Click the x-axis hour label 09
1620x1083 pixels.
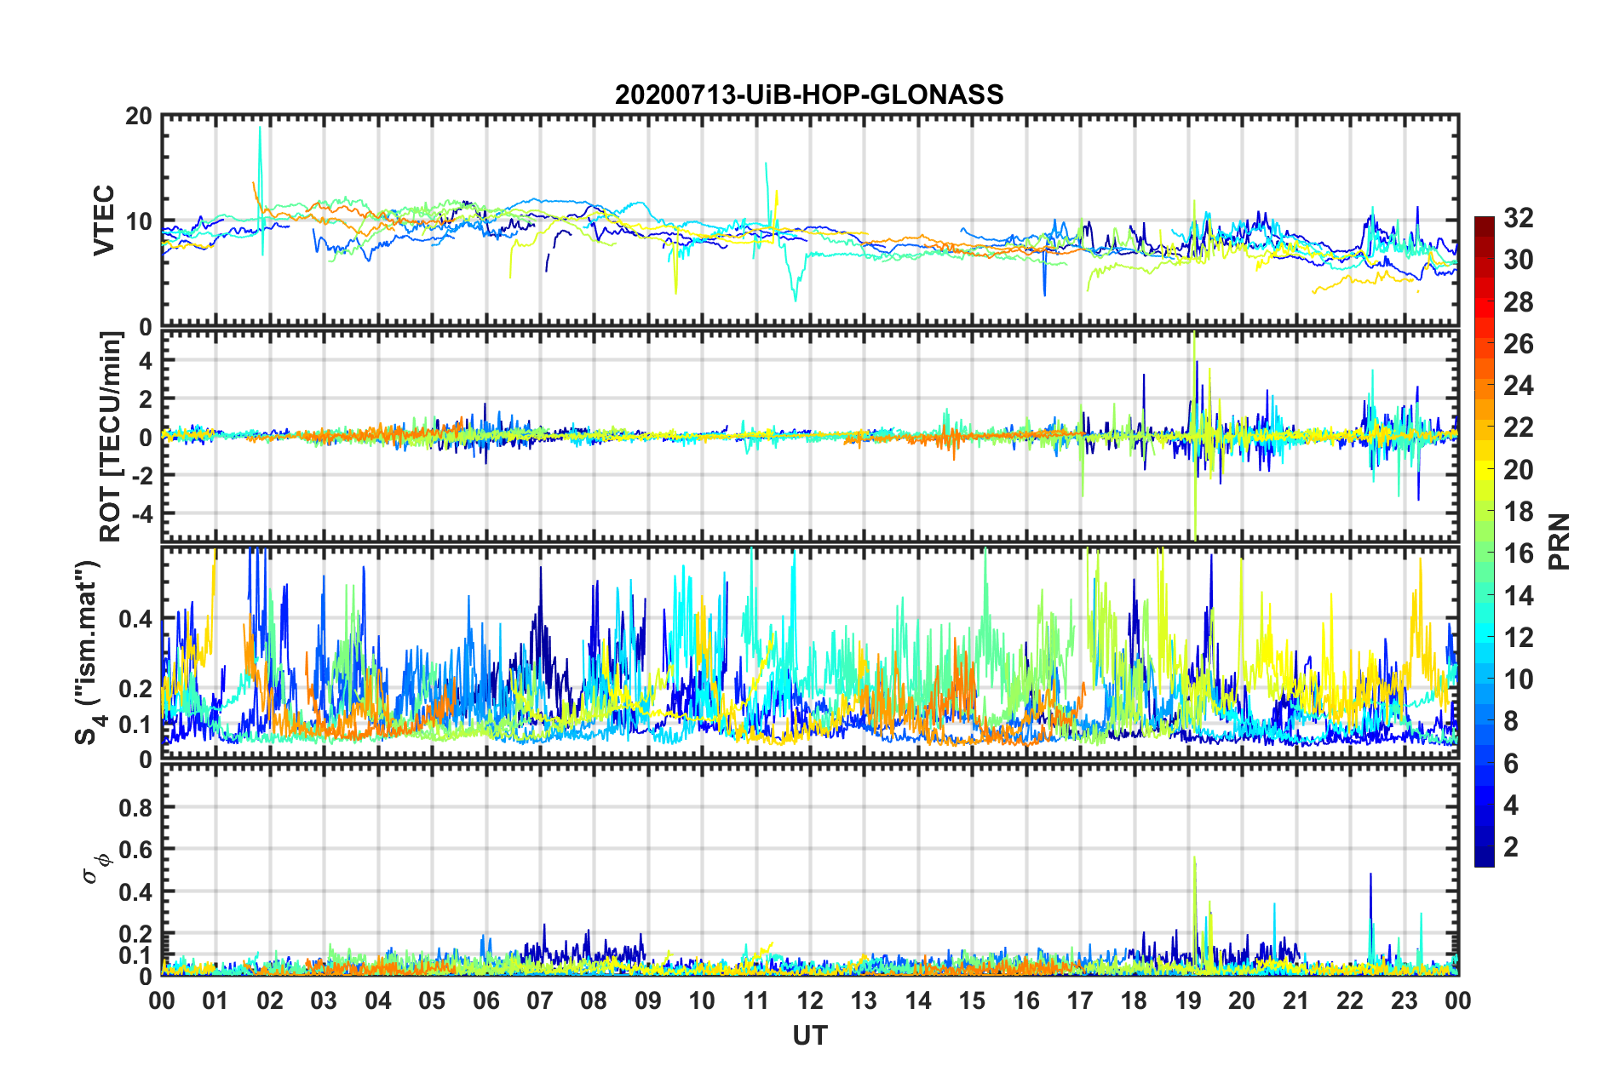(x=648, y=1000)
